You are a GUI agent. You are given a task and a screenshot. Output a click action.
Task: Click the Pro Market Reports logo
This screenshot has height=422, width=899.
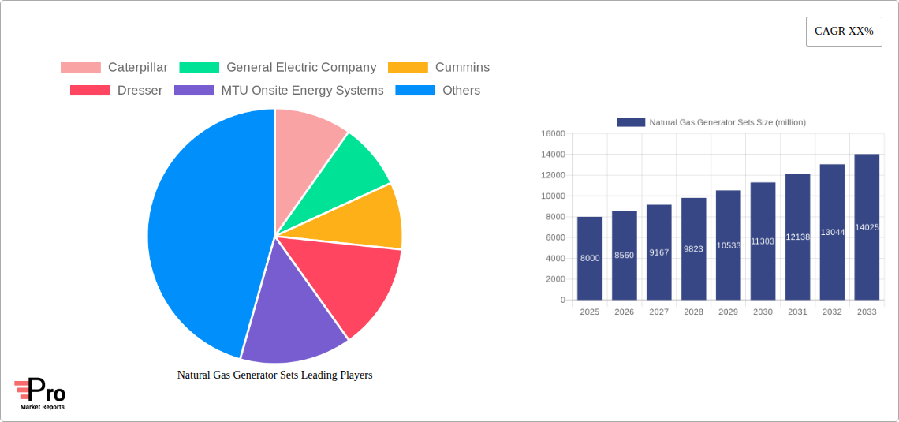tap(40, 394)
